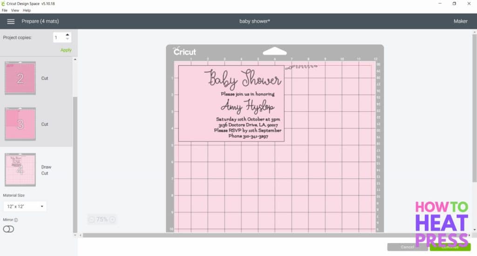Open the Help menu
Screen dimensions: 477x256
27,10
